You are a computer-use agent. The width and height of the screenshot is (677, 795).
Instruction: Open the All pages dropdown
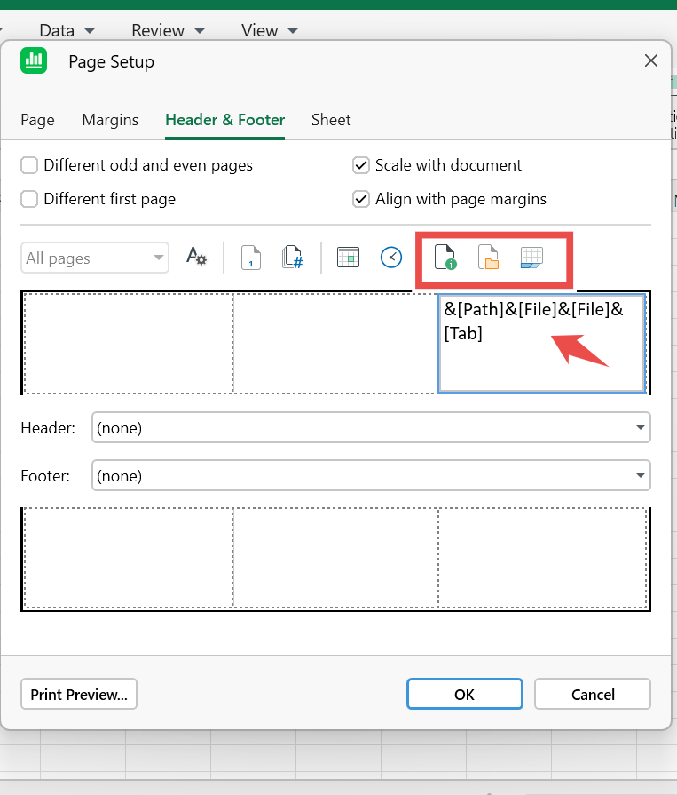tap(95, 258)
